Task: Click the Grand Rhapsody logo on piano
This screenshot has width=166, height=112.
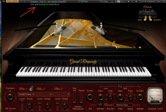Action: (83, 62)
